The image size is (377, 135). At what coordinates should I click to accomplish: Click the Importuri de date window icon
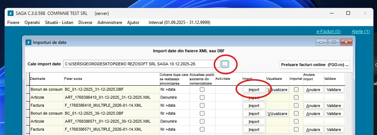[28, 42]
